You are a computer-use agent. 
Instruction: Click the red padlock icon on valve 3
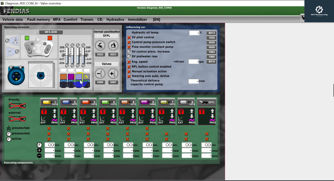83,111
